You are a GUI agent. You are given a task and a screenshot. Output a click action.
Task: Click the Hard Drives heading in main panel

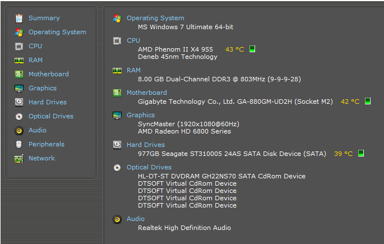click(x=145, y=145)
